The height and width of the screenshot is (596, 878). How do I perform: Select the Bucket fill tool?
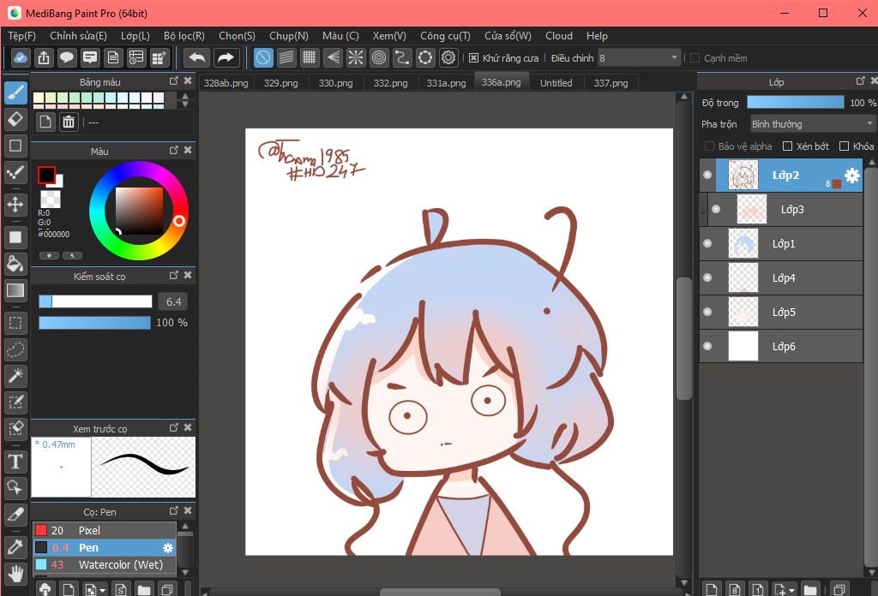(x=15, y=264)
